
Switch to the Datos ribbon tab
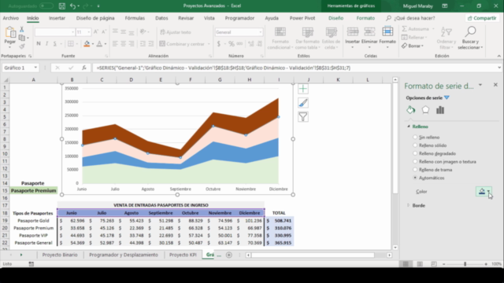161,18
